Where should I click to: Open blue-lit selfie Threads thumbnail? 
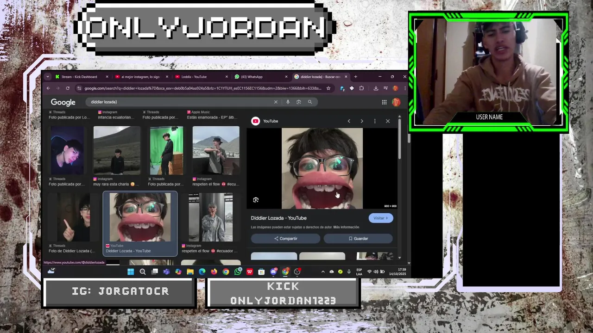[x=68, y=151]
